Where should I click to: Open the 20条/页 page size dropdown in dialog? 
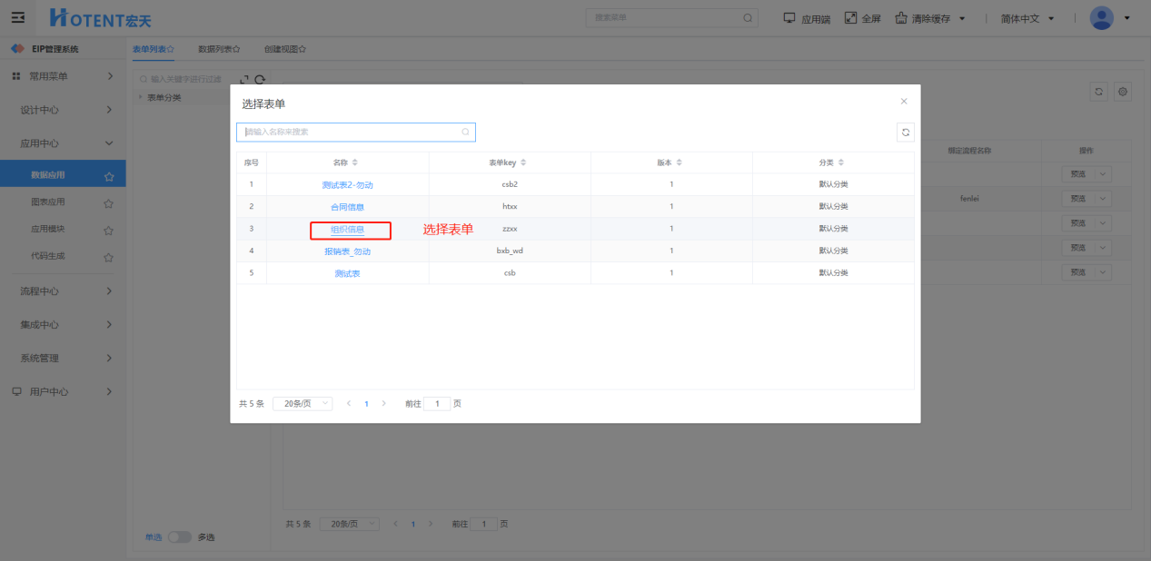pos(303,404)
